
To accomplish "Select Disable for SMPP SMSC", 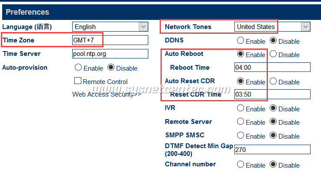I will pyautogui.click(x=273, y=135).
